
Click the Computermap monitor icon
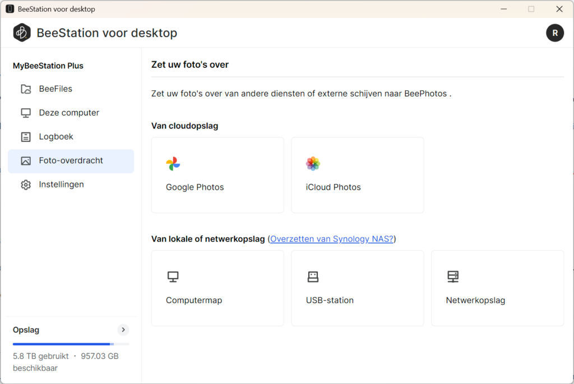(173, 277)
